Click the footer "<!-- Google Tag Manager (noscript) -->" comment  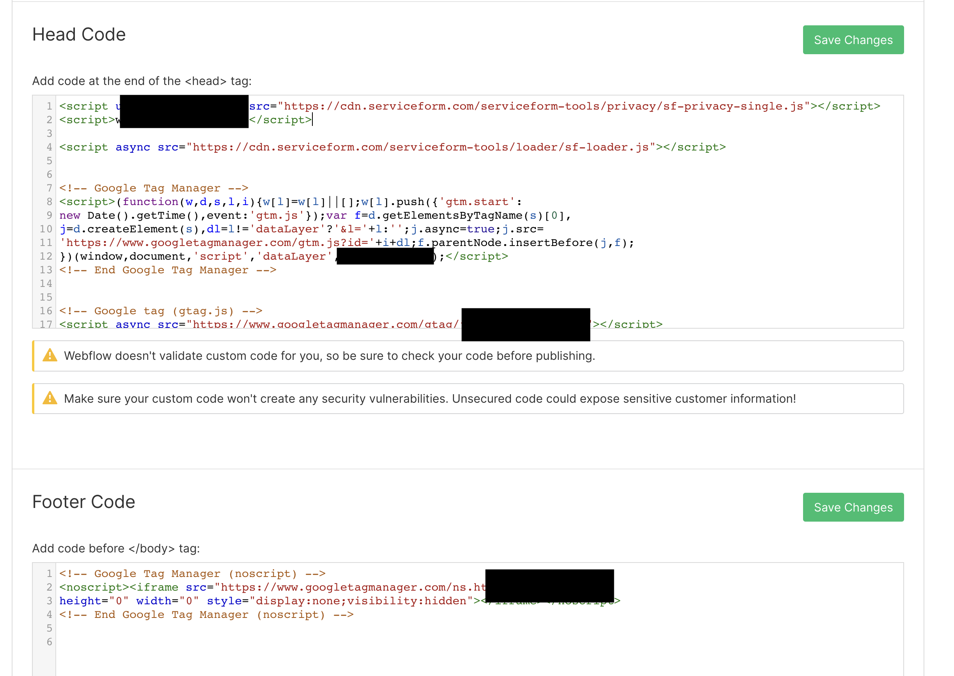(192, 573)
